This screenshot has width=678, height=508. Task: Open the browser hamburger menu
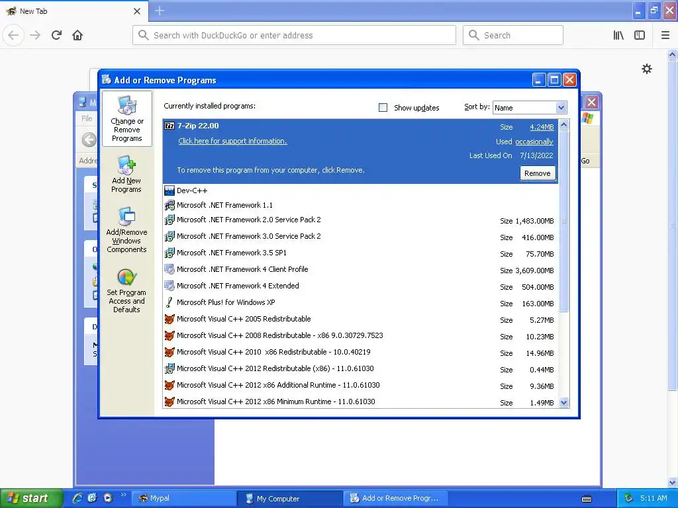[x=665, y=35]
